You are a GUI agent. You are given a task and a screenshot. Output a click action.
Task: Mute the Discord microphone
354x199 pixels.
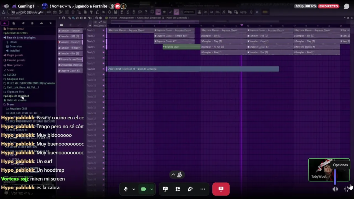coord(126,189)
